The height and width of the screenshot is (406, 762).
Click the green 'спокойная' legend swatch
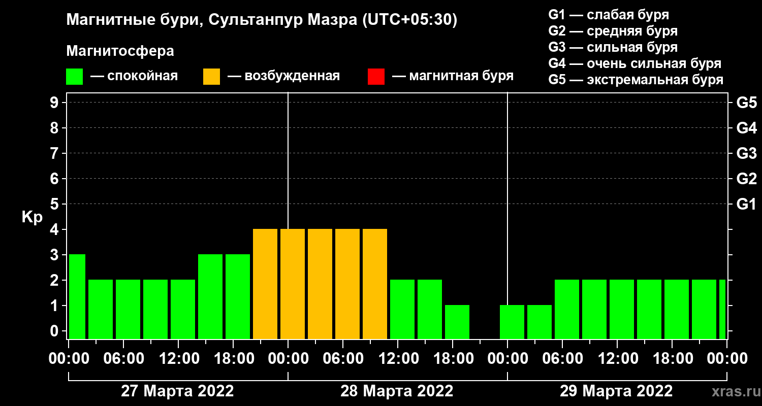tap(75, 77)
